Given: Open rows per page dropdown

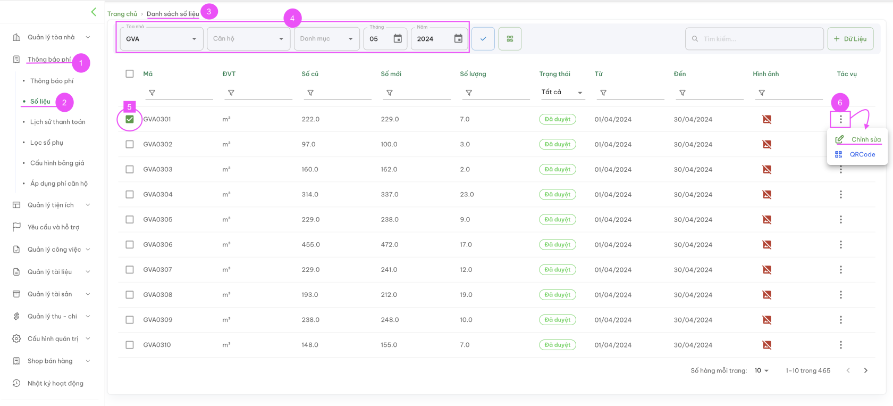Looking at the screenshot, I should (762, 370).
